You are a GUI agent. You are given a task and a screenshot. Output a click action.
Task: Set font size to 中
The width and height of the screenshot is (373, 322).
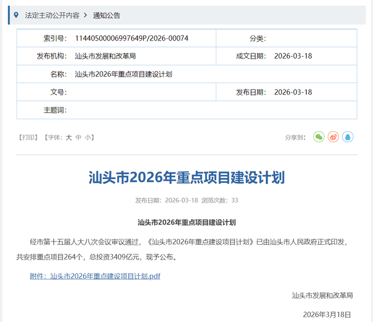pos(78,138)
